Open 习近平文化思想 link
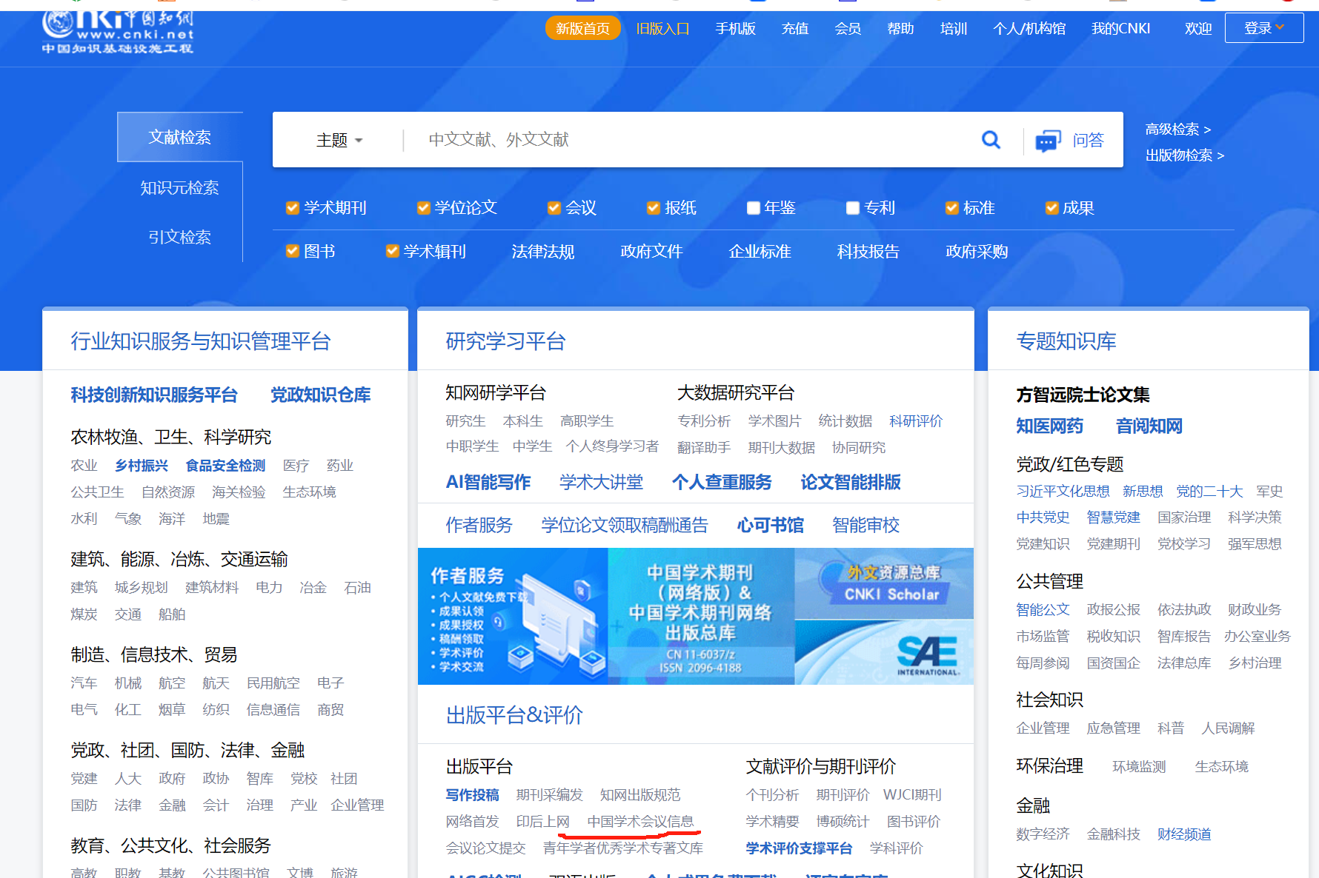The height and width of the screenshot is (878, 1319). click(1063, 491)
